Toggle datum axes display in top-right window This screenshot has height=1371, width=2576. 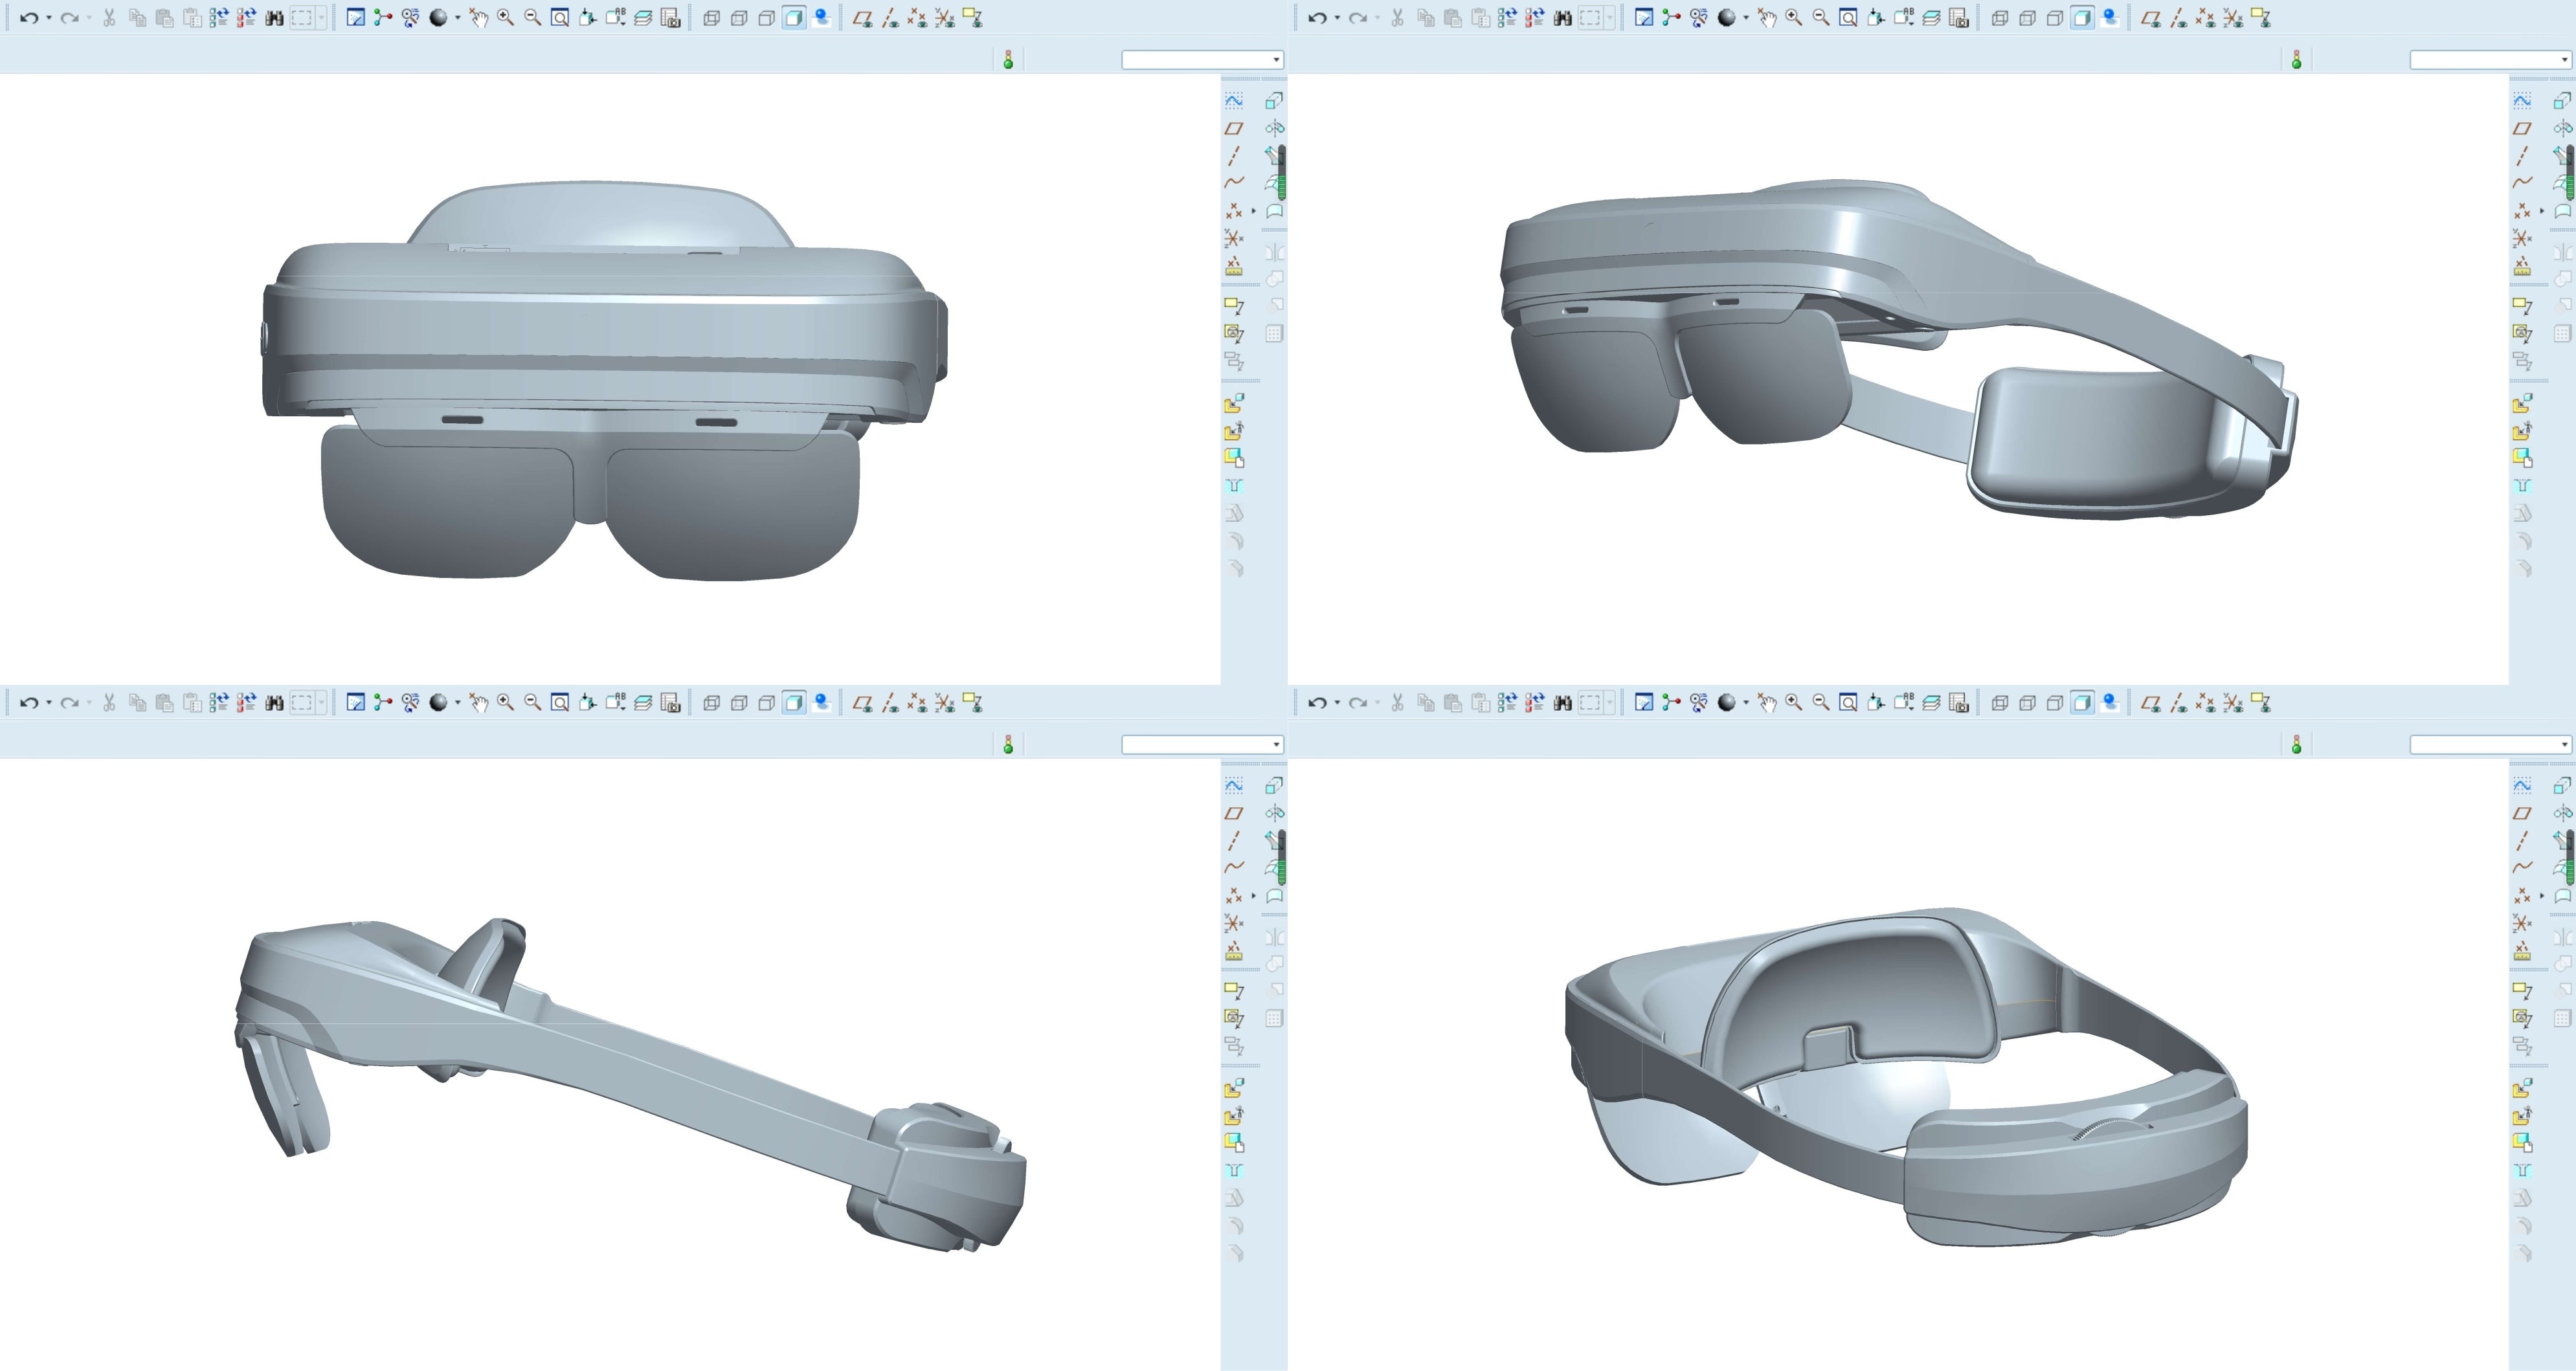click(x=2179, y=18)
